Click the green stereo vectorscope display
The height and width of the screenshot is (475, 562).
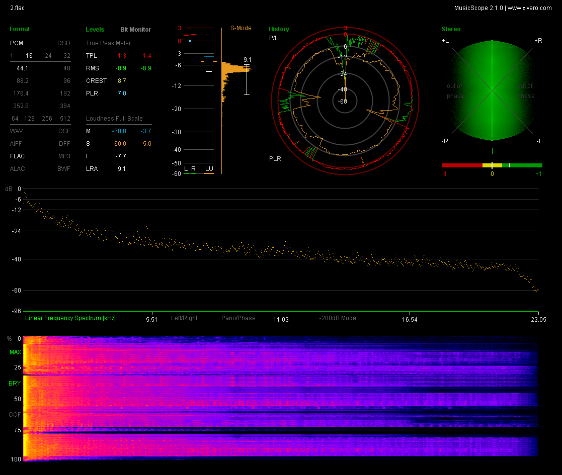point(492,91)
